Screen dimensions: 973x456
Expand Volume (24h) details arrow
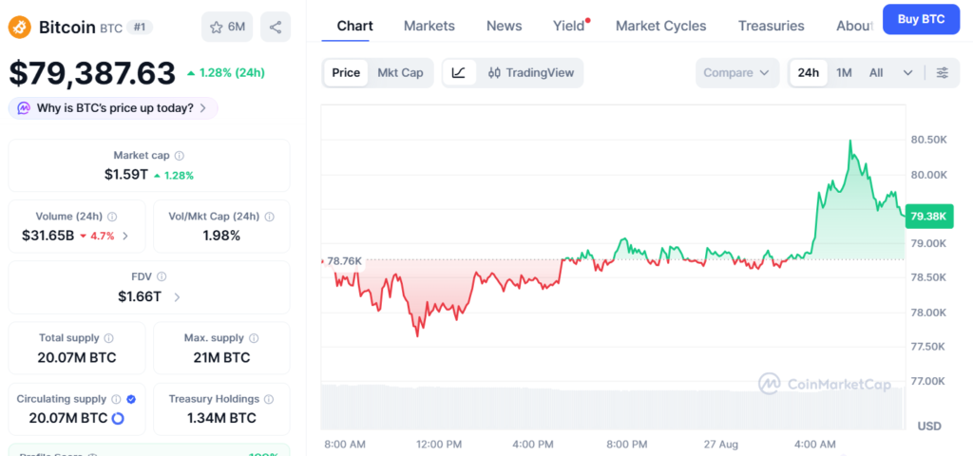pos(126,236)
